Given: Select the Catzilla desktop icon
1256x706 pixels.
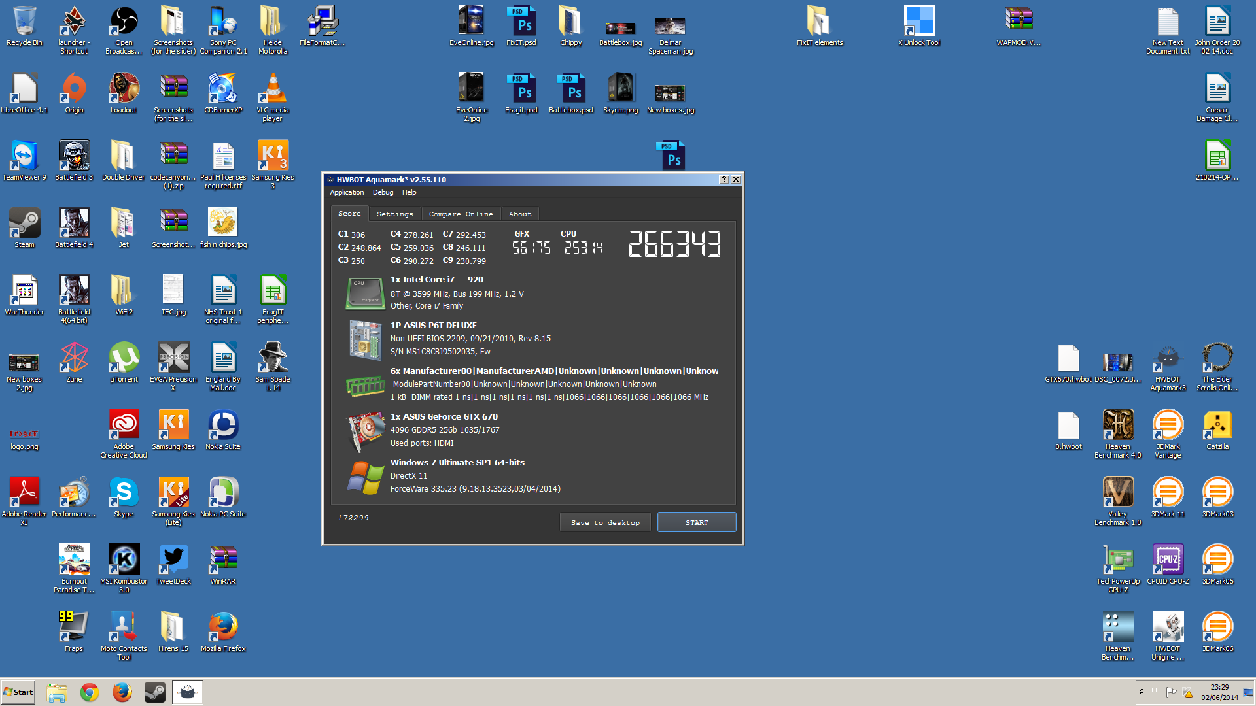Looking at the screenshot, I should pyautogui.click(x=1217, y=429).
